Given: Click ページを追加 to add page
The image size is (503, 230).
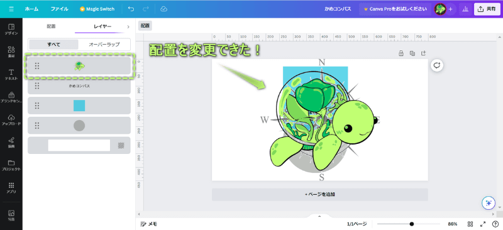Looking at the screenshot, I should point(320,194).
